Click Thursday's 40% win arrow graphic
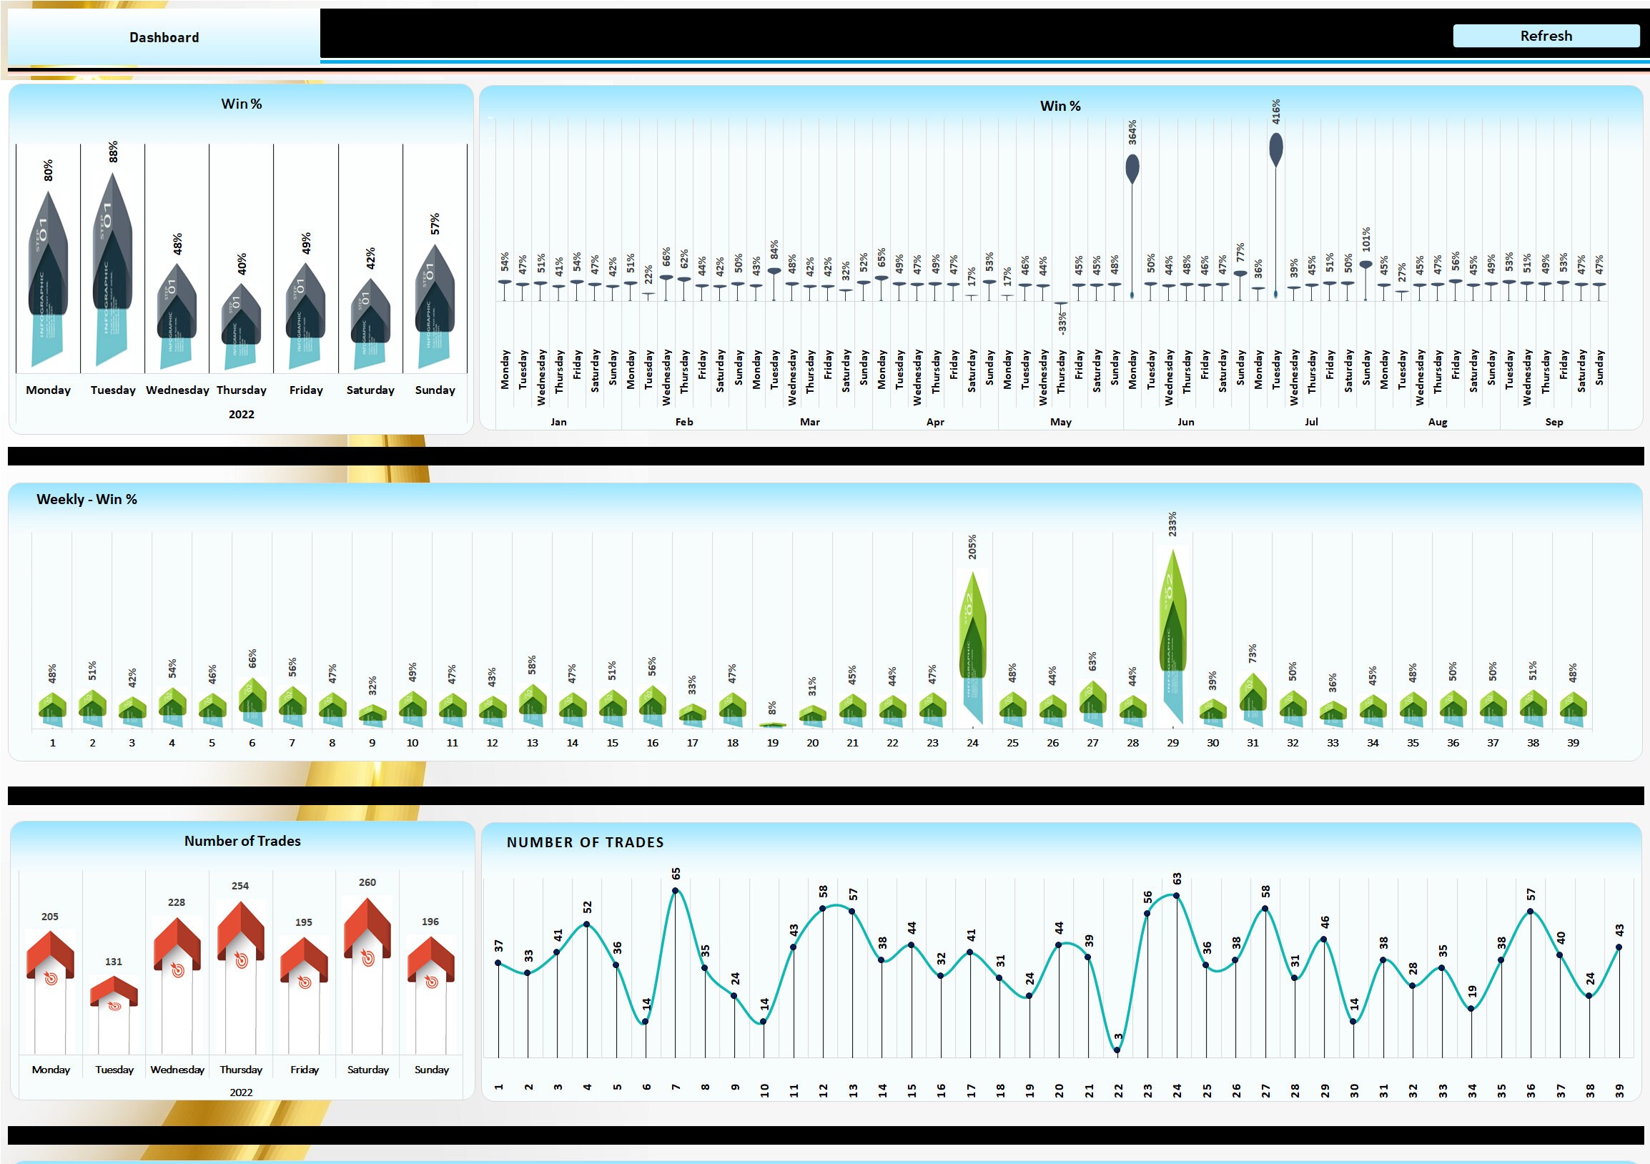 [x=242, y=325]
